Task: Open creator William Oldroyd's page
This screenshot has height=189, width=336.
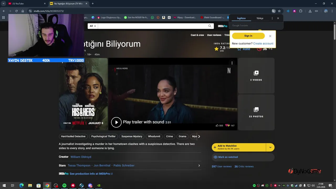Action: (81, 157)
